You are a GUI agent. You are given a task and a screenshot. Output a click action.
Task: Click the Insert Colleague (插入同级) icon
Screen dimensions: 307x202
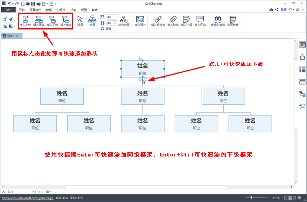tap(39, 21)
